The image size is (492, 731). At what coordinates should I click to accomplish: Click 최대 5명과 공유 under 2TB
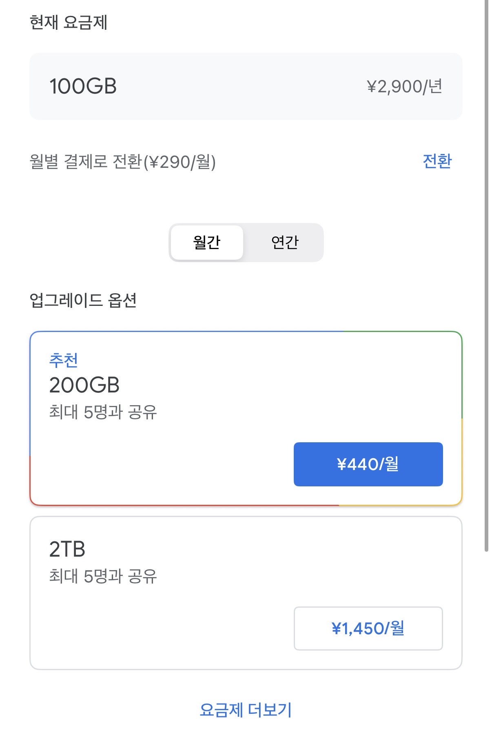(103, 576)
